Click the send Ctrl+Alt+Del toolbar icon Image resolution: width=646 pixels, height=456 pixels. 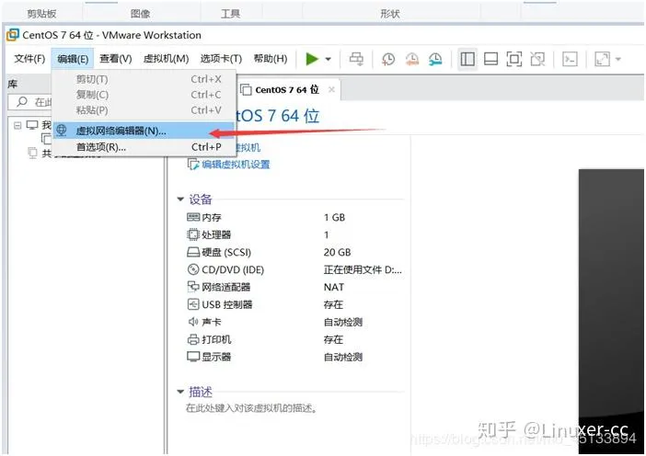coord(356,59)
